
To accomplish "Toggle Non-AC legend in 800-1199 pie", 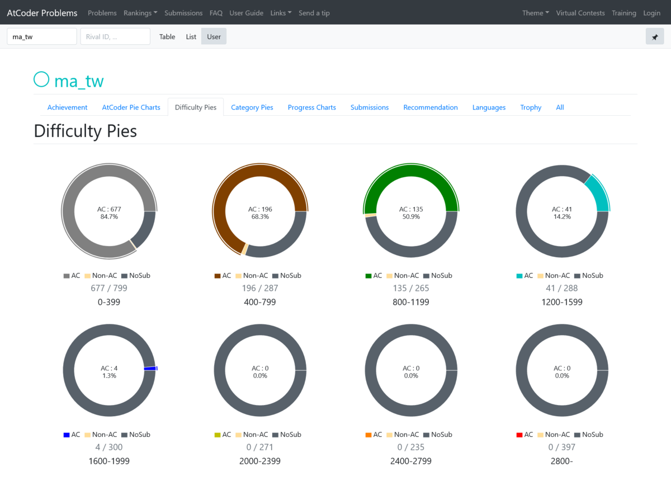I will pos(403,276).
